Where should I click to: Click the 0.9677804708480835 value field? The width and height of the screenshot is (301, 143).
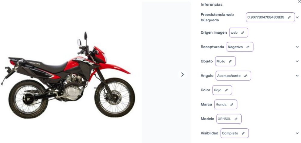(x=270, y=17)
